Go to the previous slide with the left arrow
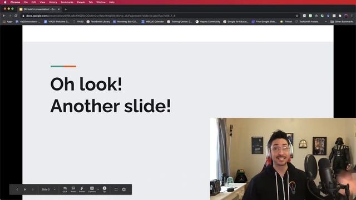 pos(17,189)
